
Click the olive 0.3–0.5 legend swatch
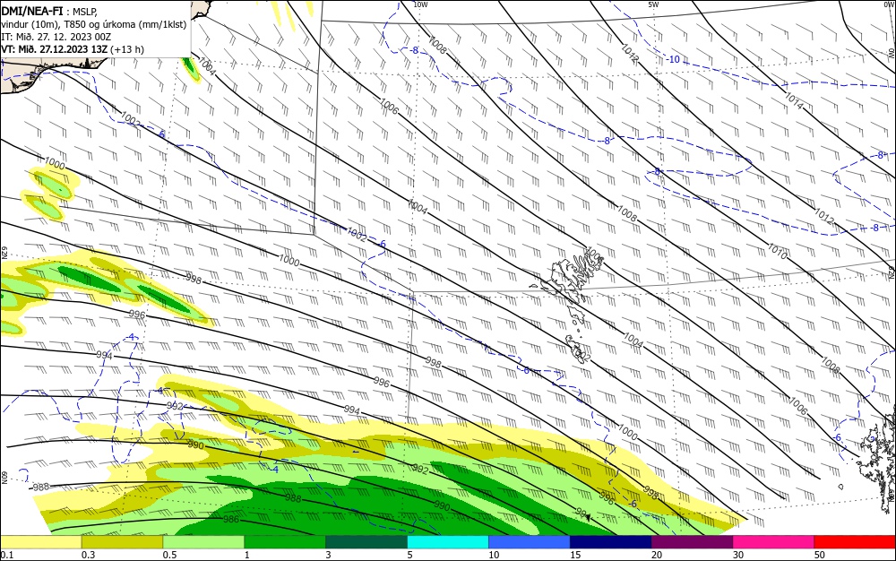(x=122, y=542)
